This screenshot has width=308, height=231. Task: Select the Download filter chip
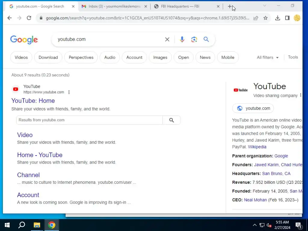coord(48,57)
